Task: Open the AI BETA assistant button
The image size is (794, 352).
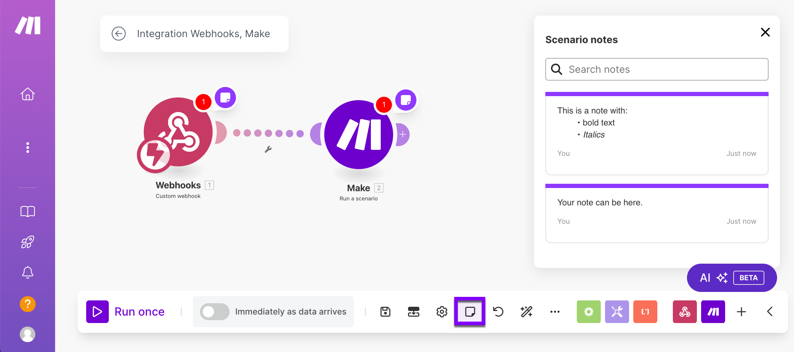Action: tap(732, 278)
